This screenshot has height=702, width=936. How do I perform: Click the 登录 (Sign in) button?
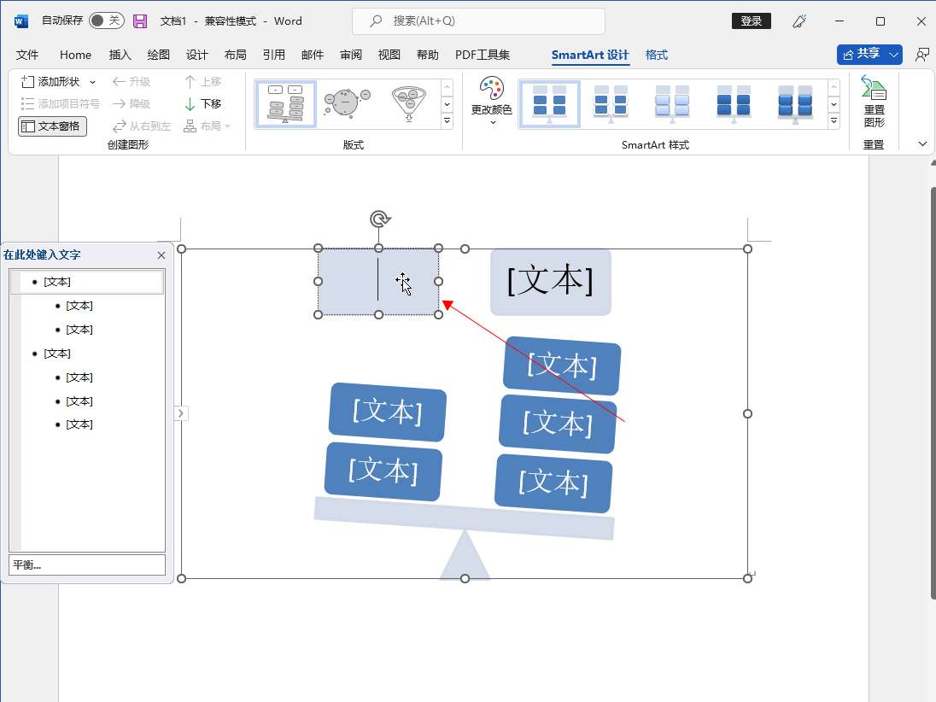tap(752, 21)
